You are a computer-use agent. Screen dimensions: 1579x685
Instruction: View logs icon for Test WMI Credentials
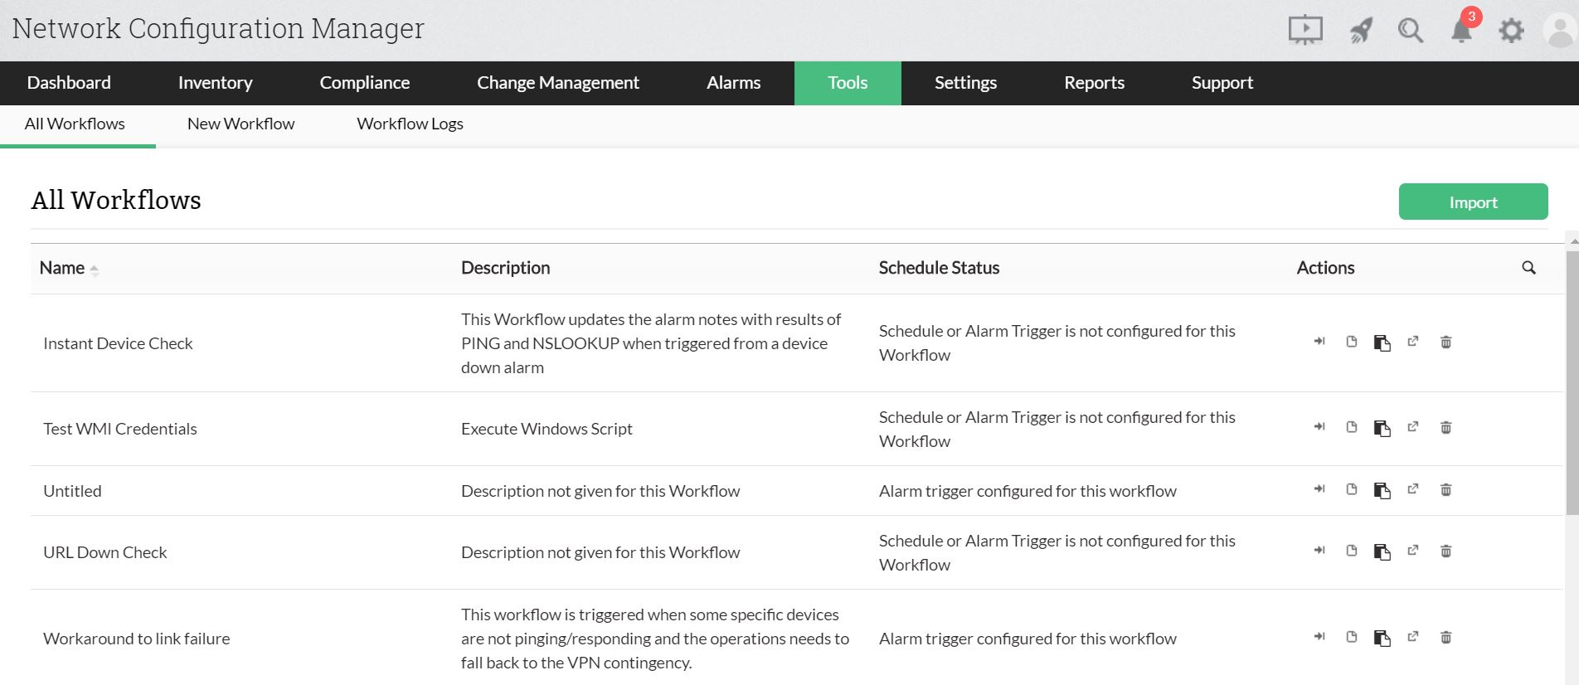pos(1352,427)
